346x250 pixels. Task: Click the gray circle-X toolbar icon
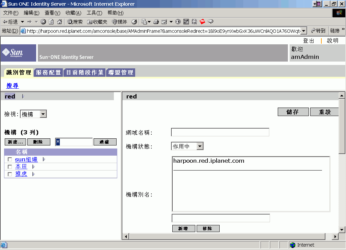(x=178, y=22)
